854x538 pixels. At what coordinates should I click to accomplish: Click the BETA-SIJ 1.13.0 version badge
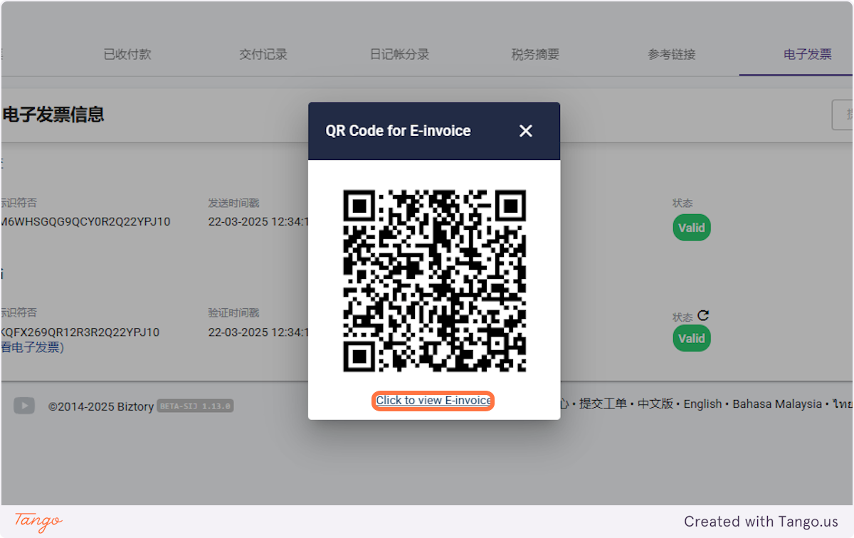pos(195,406)
